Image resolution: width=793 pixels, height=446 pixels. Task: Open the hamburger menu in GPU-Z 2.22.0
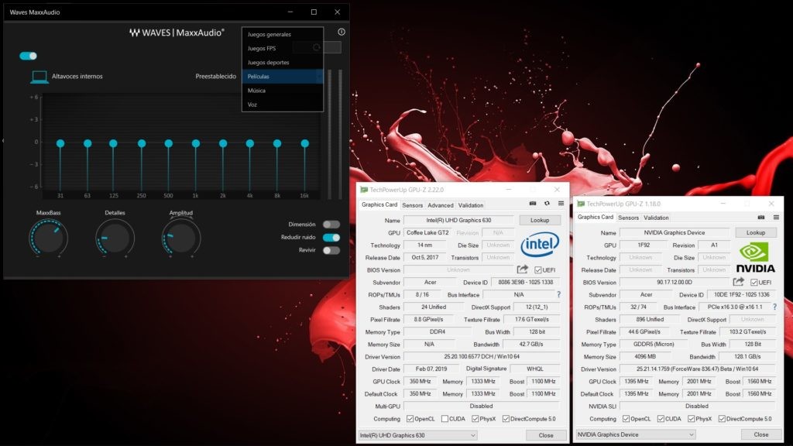click(x=561, y=204)
